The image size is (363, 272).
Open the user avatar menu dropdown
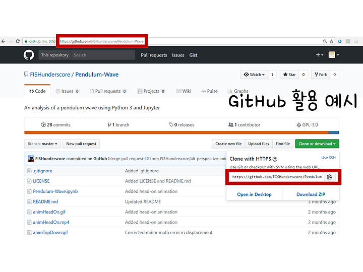[x=334, y=55]
